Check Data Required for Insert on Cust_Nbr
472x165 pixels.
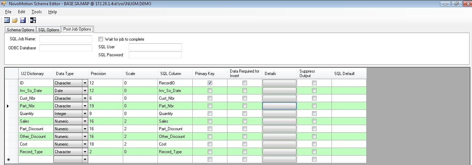pos(245,98)
